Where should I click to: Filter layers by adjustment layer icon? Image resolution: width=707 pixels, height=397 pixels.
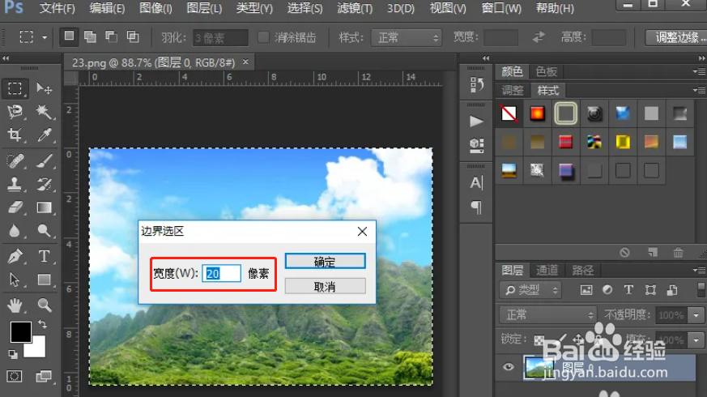(x=607, y=290)
